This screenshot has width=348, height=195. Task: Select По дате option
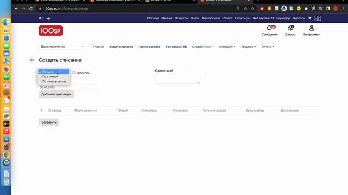tap(53, 72)
